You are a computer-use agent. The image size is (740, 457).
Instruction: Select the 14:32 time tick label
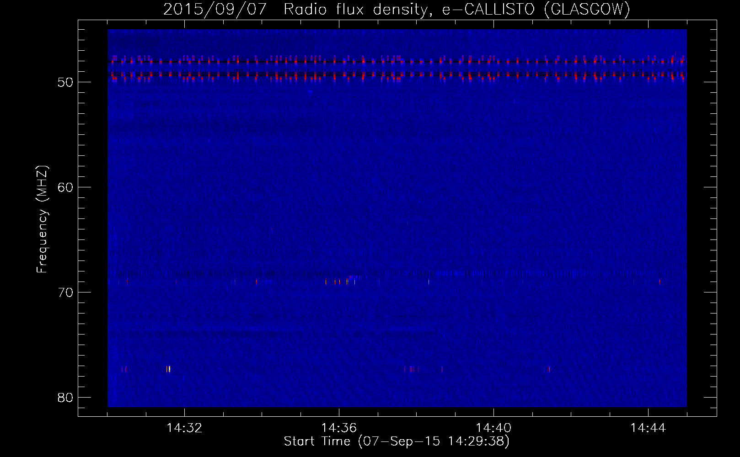tap(184, 428)
